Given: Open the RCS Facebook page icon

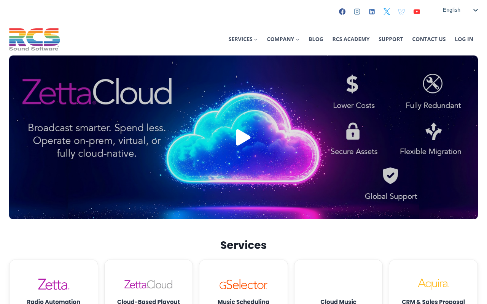Looking at the screenshot, I should click(342, 11).
